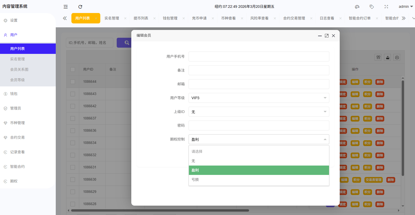
Task: Switch to the 钱包管理 tab
Action: point(170,18)
